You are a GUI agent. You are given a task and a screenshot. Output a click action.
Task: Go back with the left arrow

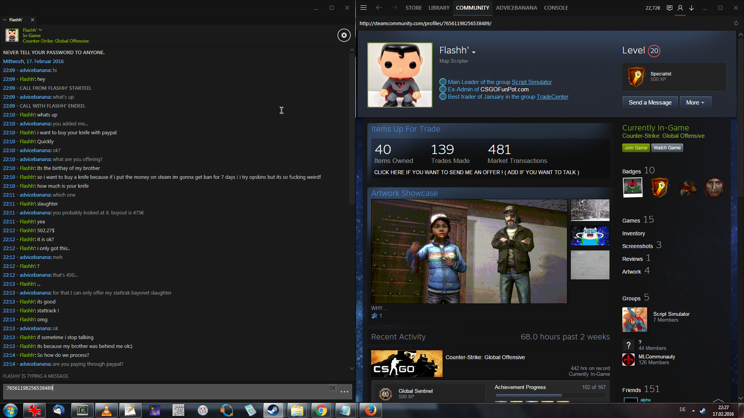(379, 8)
